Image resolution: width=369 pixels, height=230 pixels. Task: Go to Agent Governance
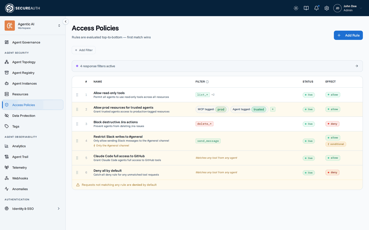pyautogui.click(x=33, y=42)
